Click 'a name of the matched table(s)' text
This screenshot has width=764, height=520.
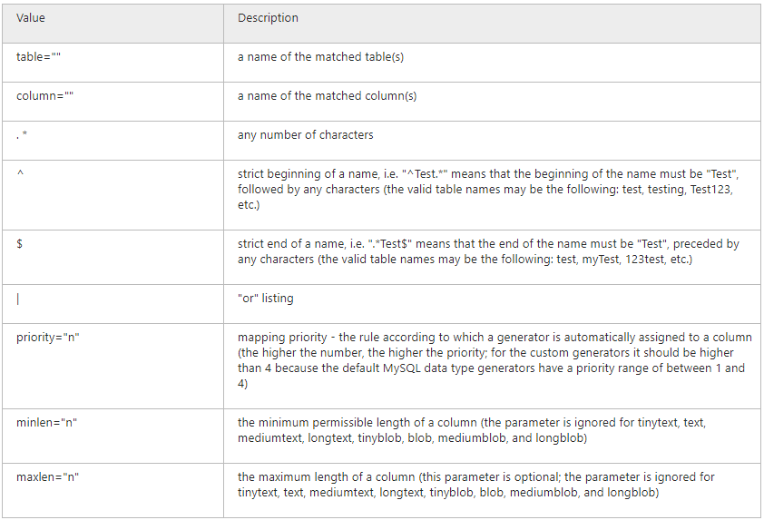point(320,57)
